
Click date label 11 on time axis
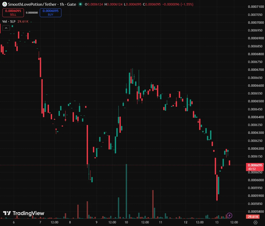pos(161,222)
